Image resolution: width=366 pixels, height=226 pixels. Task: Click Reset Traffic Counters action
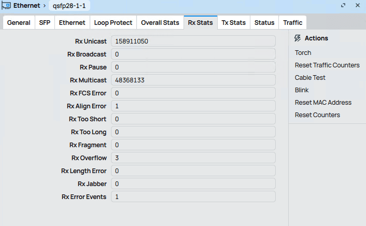(327, 65)
